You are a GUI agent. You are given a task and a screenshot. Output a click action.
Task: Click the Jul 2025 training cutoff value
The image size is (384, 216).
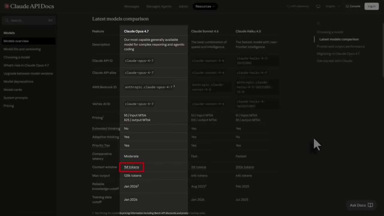(242, 199)
